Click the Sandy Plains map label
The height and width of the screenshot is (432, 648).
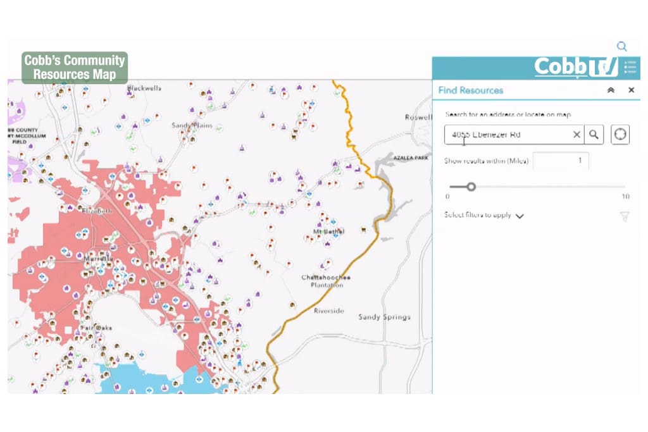pyautogui.click(x=192, y=125)
